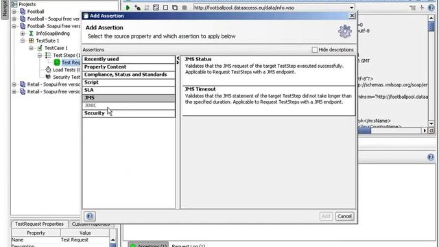This screenshot has height=247, width=439.
Task: Click the response pane scroll-down arrow
Action: tap(431, 123)
